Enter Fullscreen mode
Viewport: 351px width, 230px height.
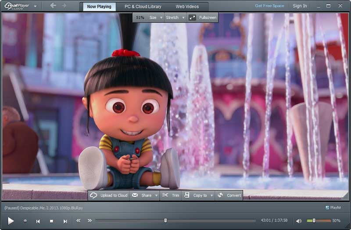pyautogui.click(x=203, y=18)
